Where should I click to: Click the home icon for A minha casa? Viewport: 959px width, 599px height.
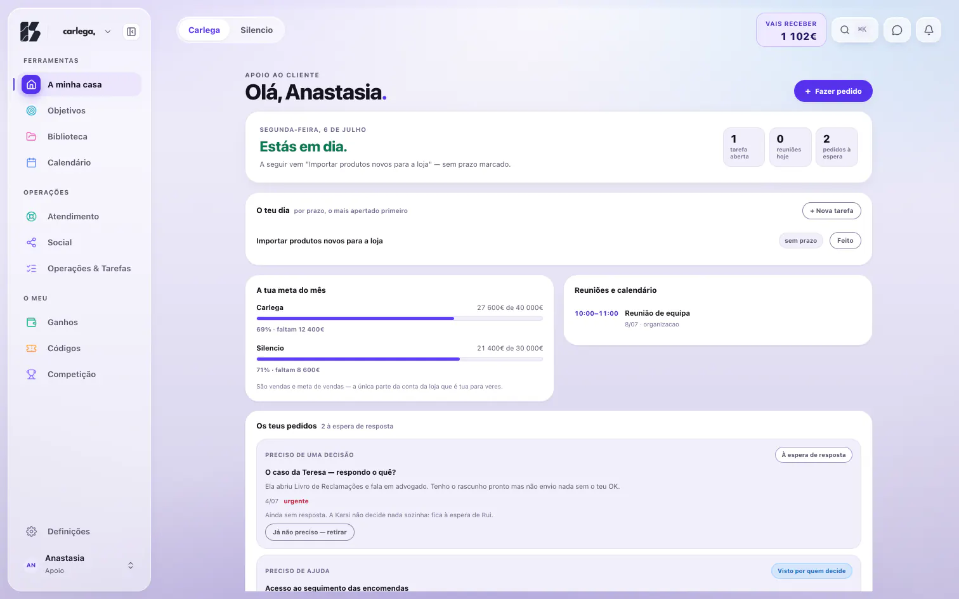[x=31, y=84]
